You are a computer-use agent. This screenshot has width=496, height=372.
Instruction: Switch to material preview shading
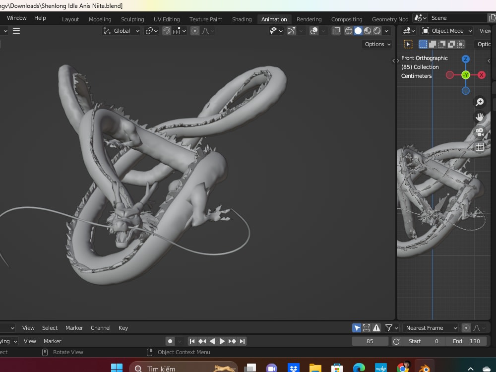pyautogui.click(x=367, y=31)
